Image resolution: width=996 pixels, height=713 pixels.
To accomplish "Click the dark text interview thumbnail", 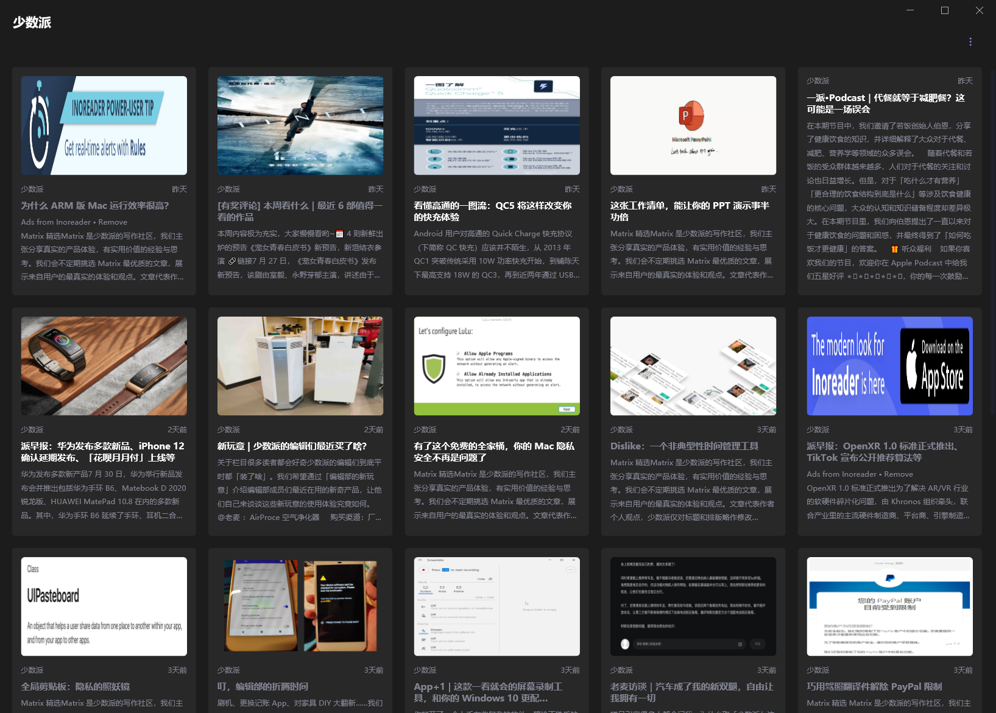I will (x=693, y=606).
